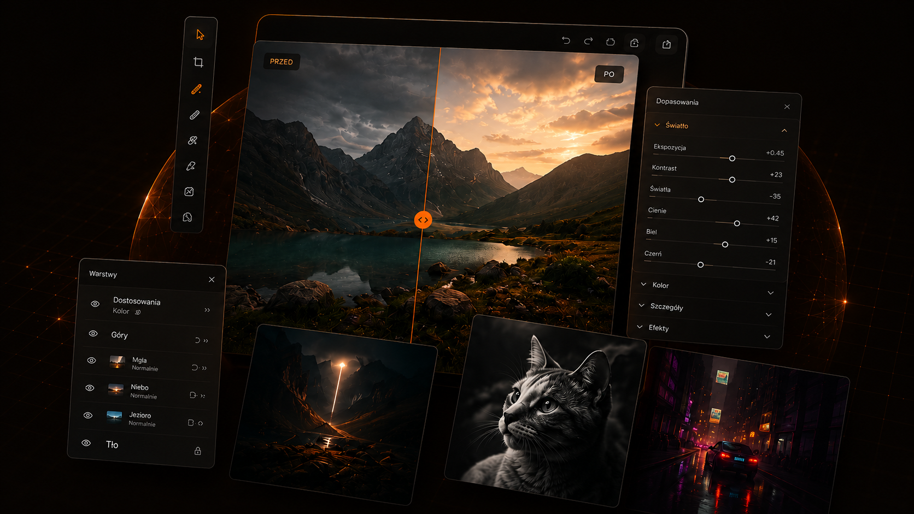
Task: Toggle visibility of the Góry layer
Action: [x=93, y=333]
